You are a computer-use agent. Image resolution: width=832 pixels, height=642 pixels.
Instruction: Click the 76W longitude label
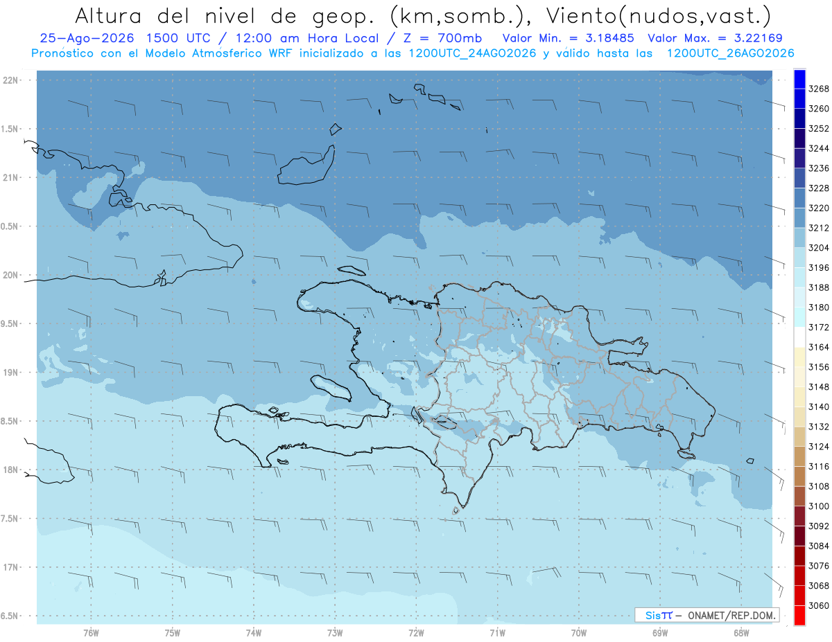pyautogui.click(x=91, y=632)
